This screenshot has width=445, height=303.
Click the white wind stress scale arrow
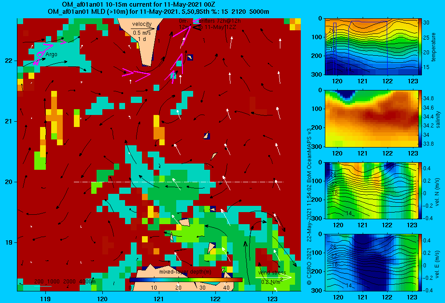[x=273, y=278]
